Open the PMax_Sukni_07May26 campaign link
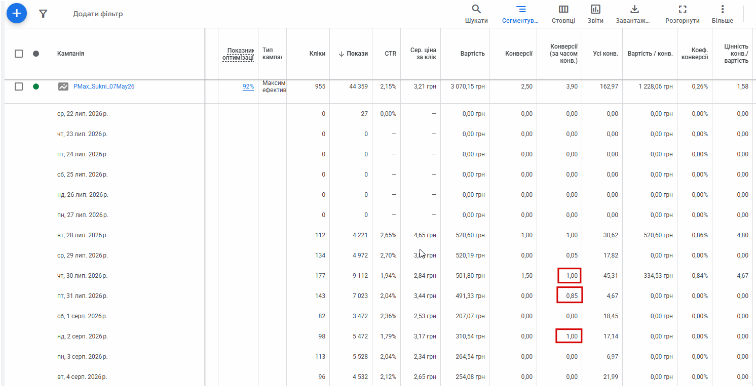This screenshot has width=756, height=386. tap(104, 87)
